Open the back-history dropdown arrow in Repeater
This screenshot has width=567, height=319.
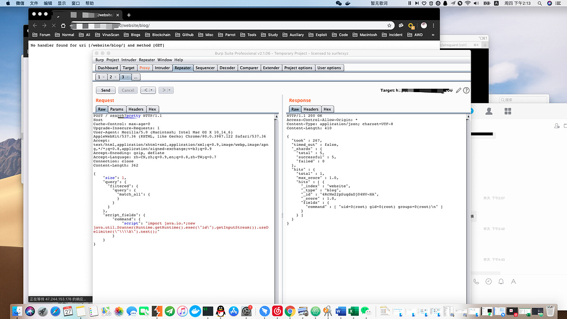click(x=151, y=90)
